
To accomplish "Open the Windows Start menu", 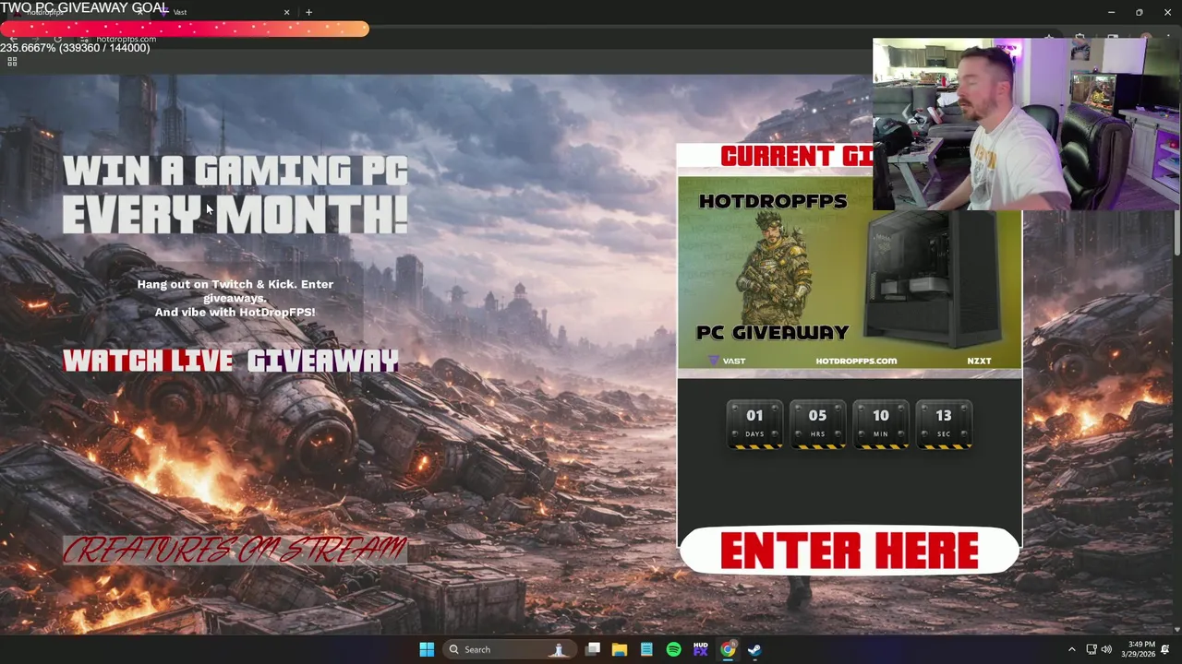I will point(427,649).
